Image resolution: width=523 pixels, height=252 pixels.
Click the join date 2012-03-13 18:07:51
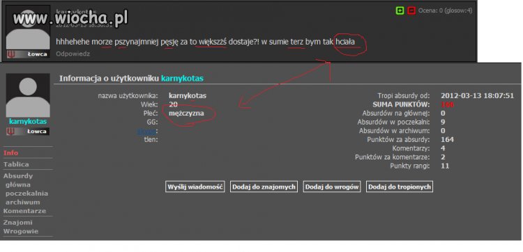pyautogui.click(x=477, y=95)
